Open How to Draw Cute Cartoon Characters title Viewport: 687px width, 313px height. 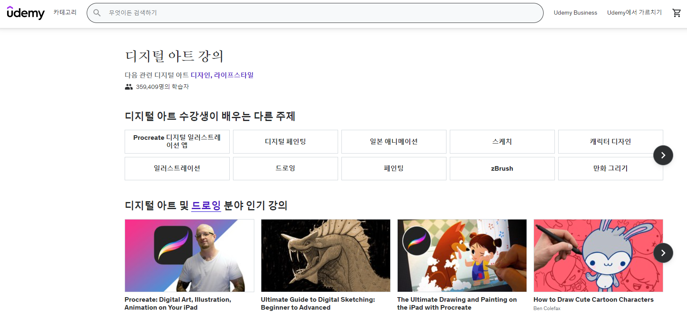[x=594, y=300]
